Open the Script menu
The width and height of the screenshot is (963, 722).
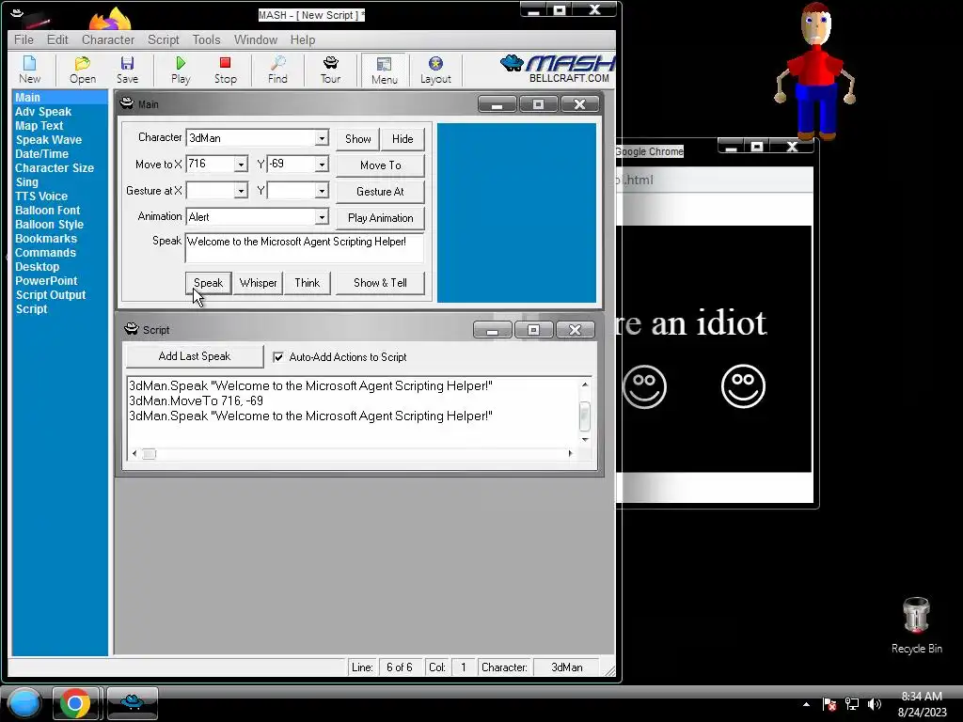click(164, 39)
